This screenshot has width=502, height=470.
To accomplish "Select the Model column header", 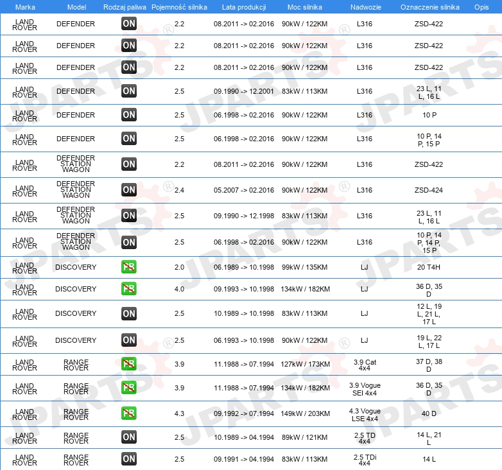I will coord(76,7).
